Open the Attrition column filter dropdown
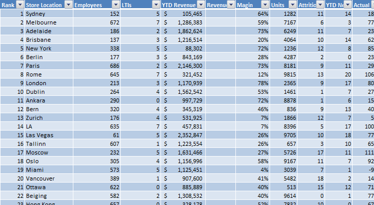The height and width of the screenshot is (205, 374). (320, 5)
